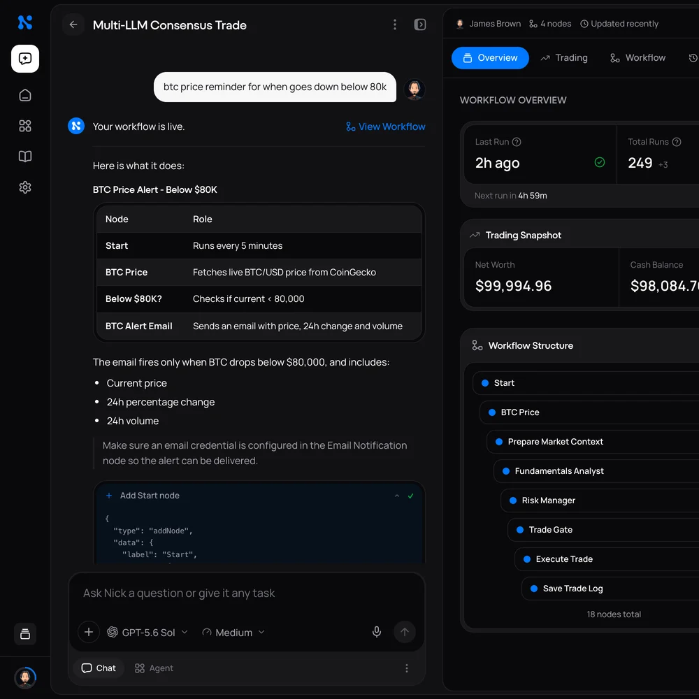Screen dimensions: 699x699
Task: Click the View Workflow link
Action: tap(386, 127)
